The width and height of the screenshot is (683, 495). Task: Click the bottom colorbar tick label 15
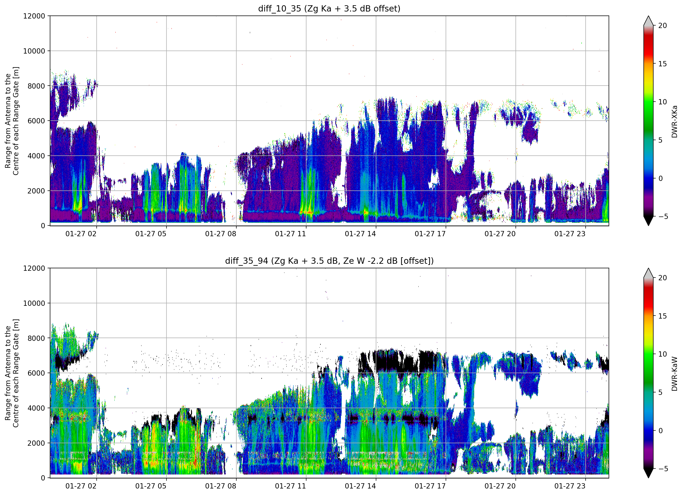pyautogui.click(x=662, y=316)
